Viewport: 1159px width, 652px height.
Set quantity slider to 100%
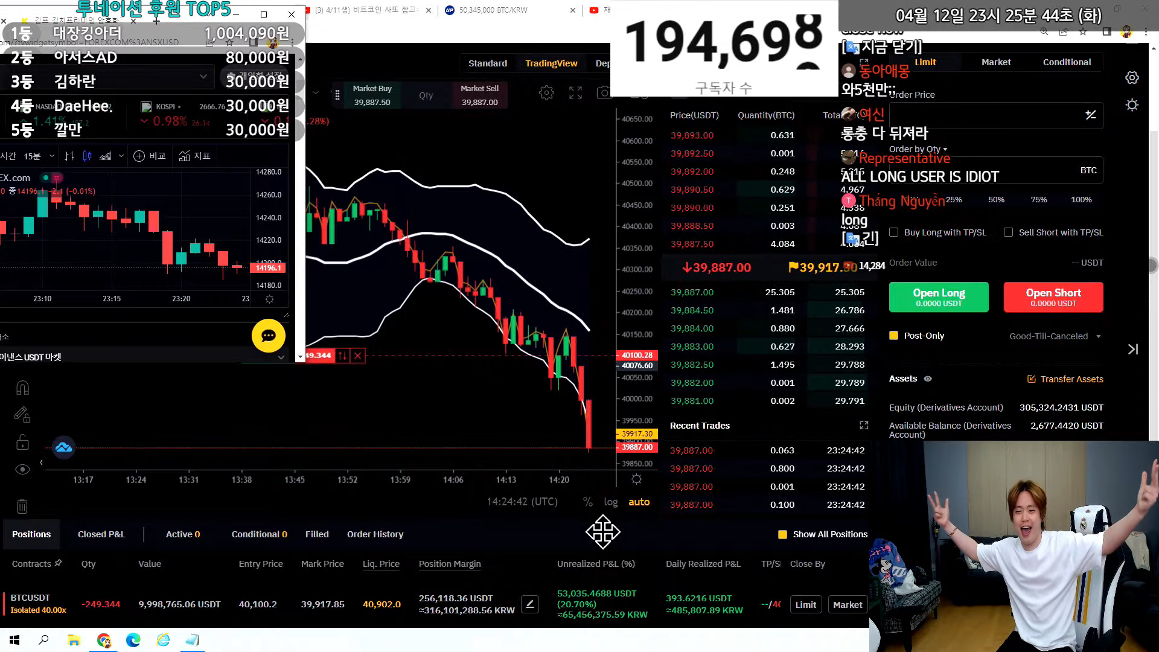click(x=1081, y=200)
